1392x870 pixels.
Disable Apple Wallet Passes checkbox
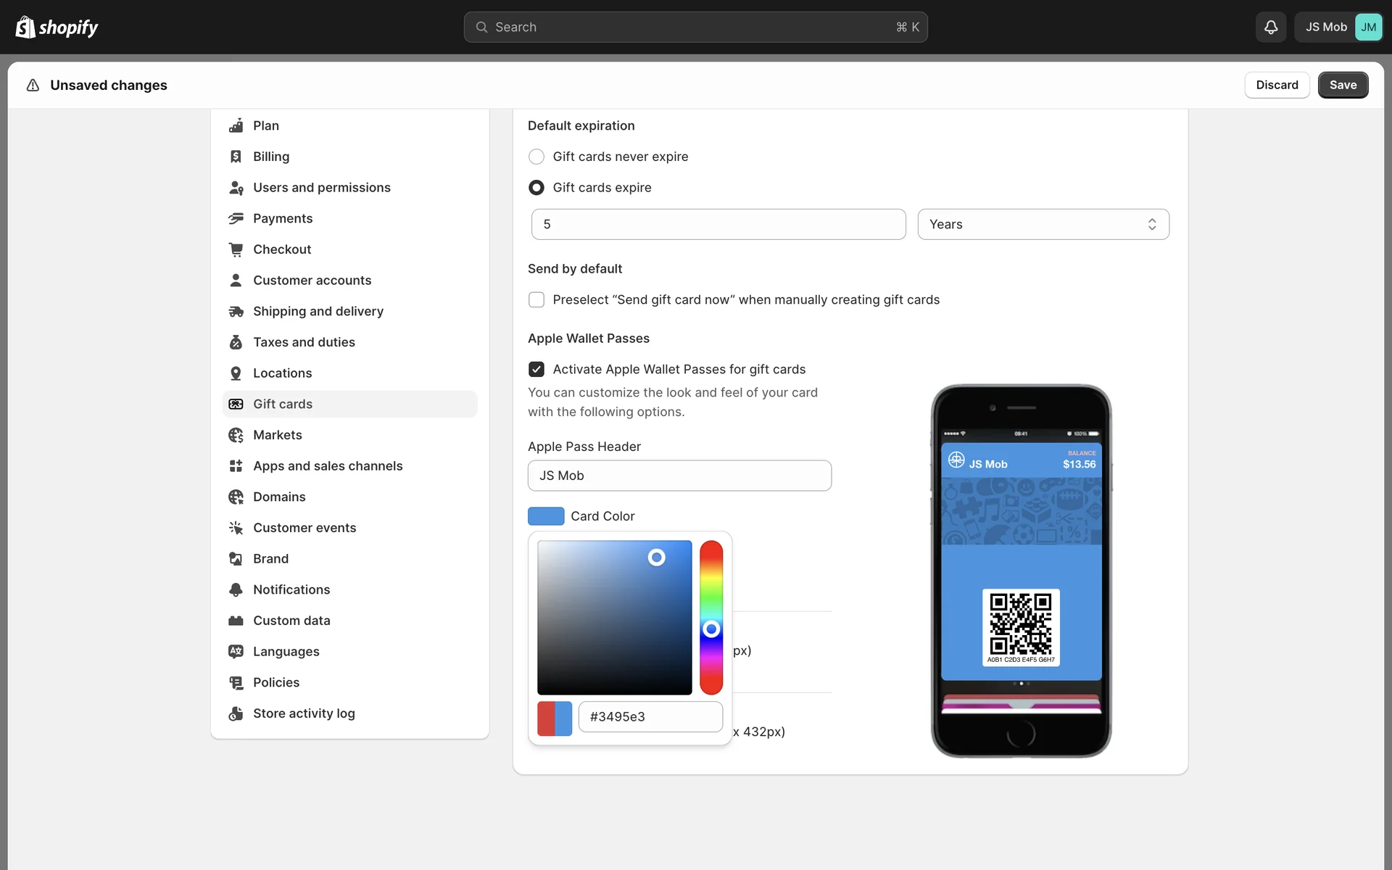[536, 369]
